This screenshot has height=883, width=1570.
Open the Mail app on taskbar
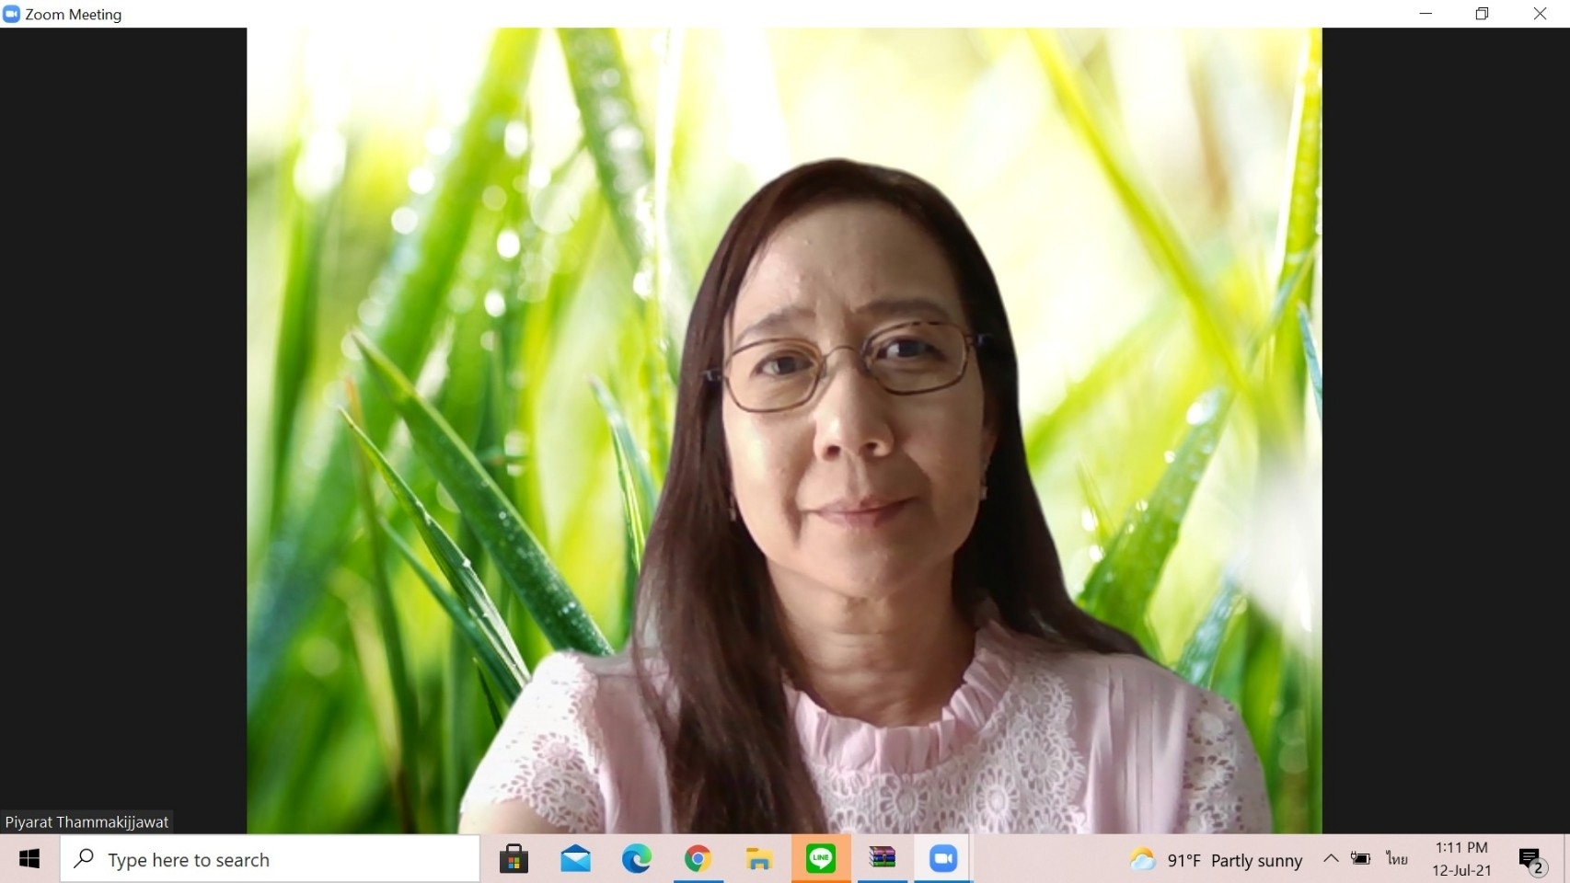(575, 859)
